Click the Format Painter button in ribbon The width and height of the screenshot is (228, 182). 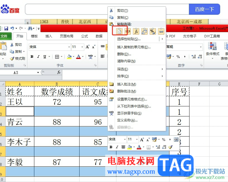pyautogui.click(x=18, y=59)
